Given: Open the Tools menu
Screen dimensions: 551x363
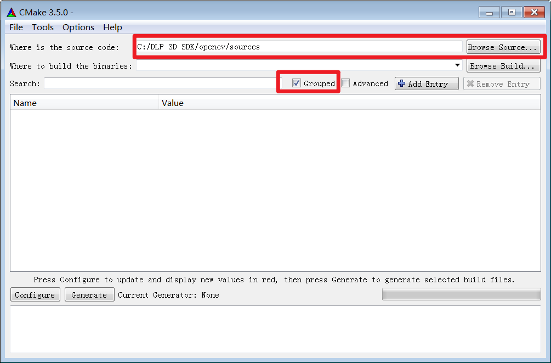Looking at the screenshot, I should click(43, 27).
